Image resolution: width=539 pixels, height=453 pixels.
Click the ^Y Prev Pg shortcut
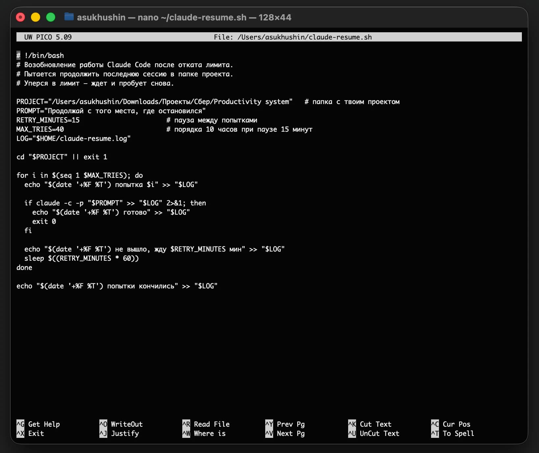click(285, 424)
